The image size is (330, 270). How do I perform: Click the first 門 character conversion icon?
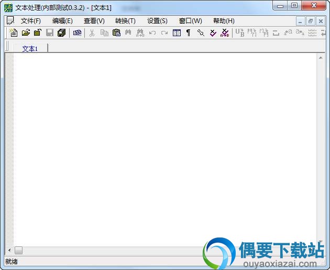pyautogui.click(x=252, y=33)
